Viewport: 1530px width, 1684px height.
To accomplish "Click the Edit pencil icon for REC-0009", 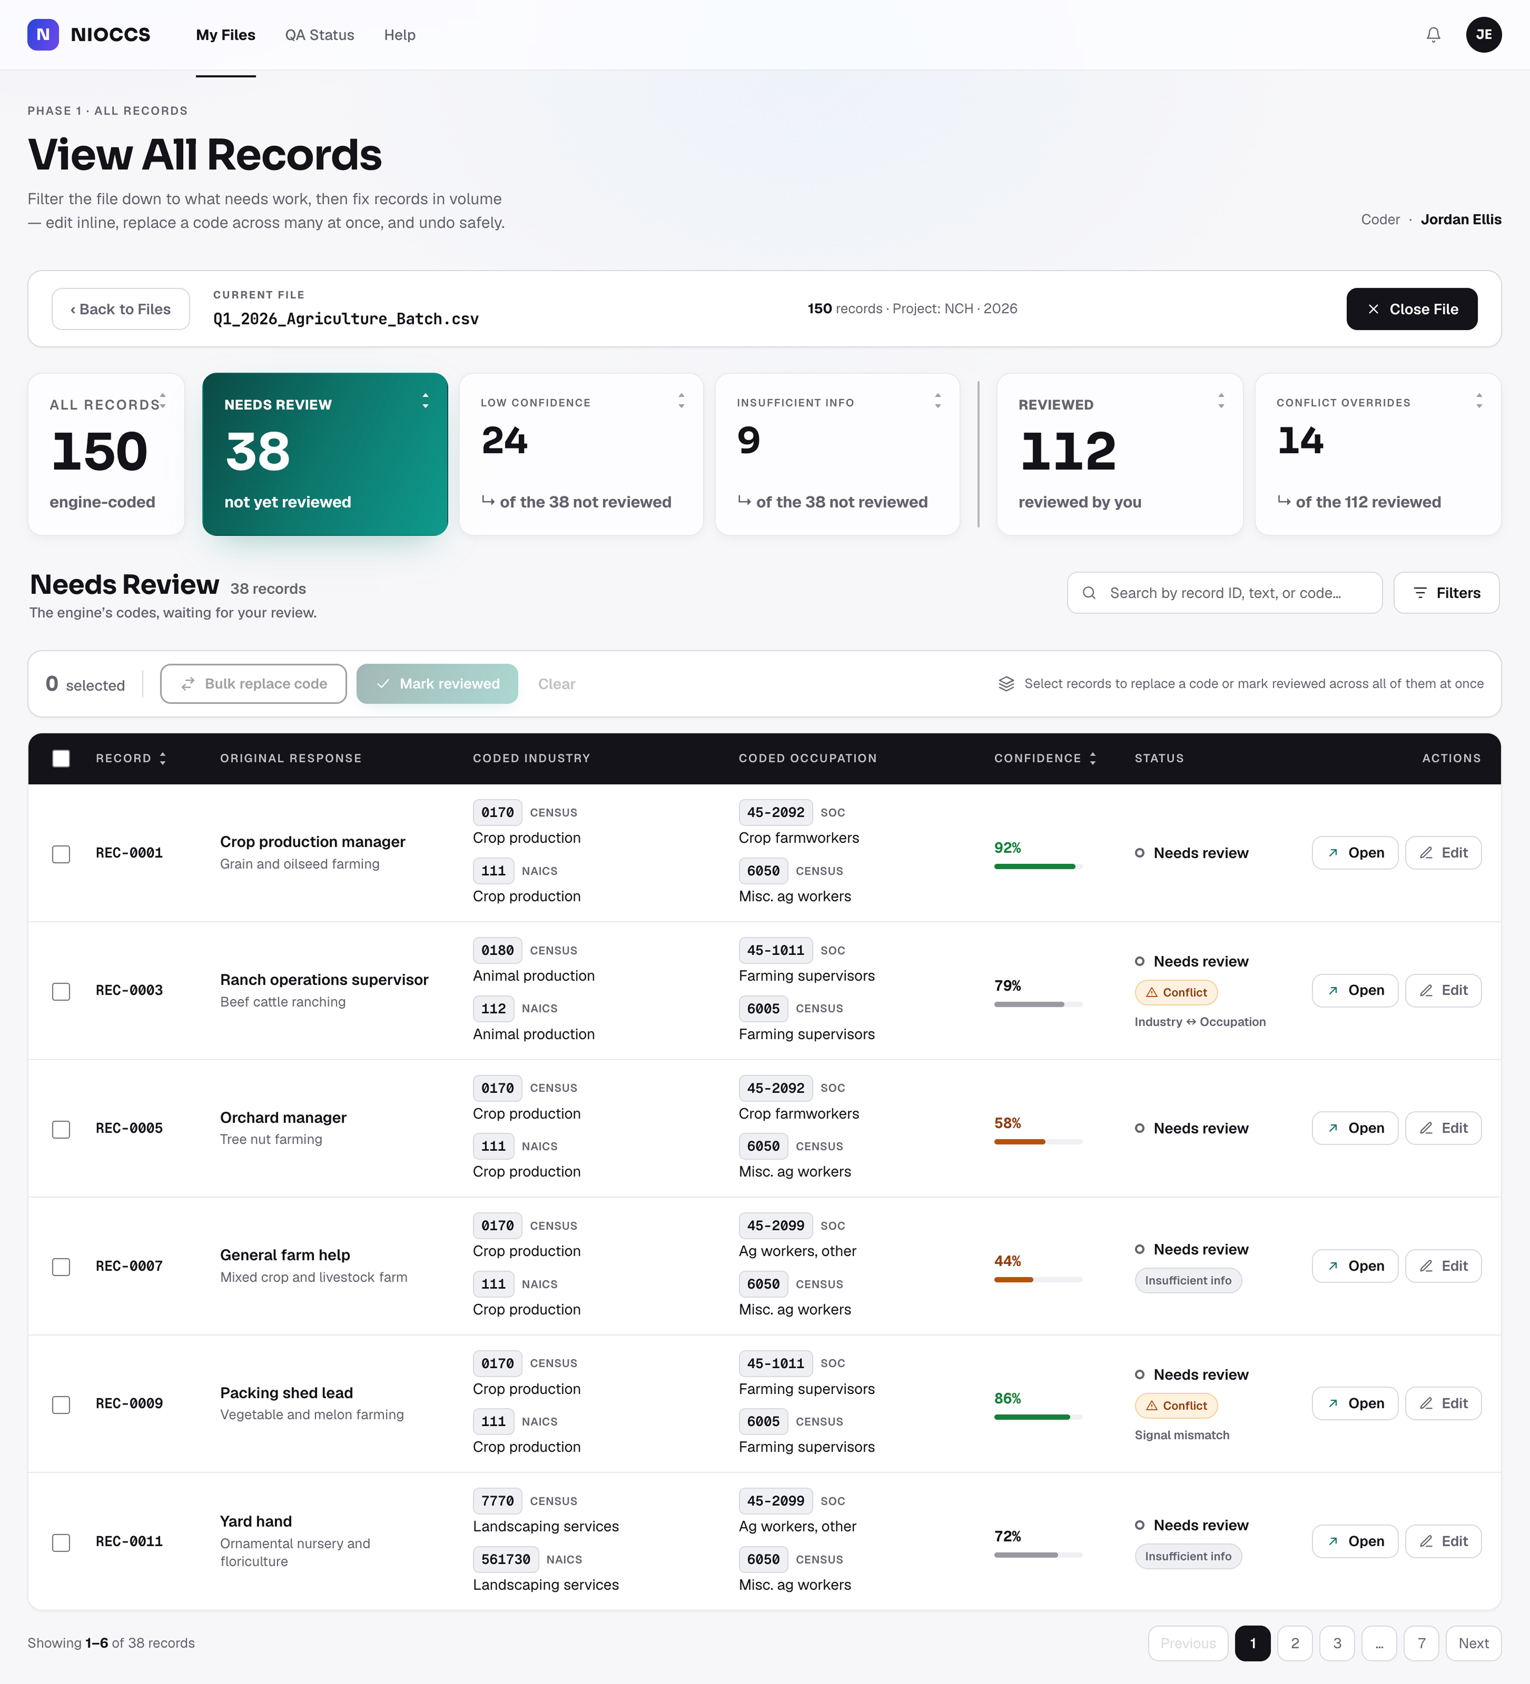I will pyautogui.click(x=1426, y=1403).
